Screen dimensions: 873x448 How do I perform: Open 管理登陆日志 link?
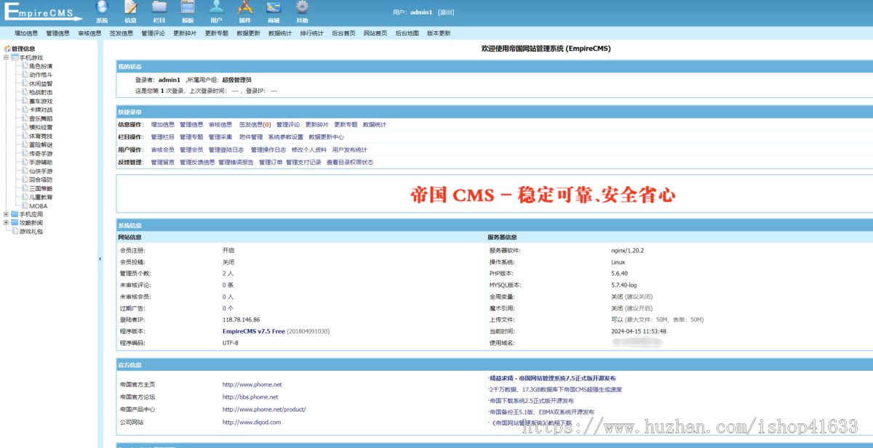click(226, 150)
